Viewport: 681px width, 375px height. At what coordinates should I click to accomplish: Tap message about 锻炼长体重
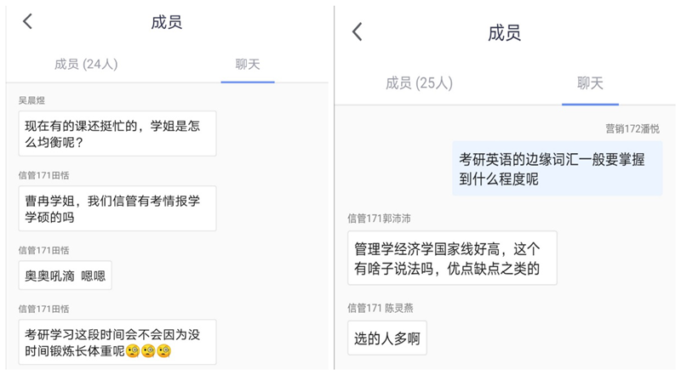click(117, 343)
